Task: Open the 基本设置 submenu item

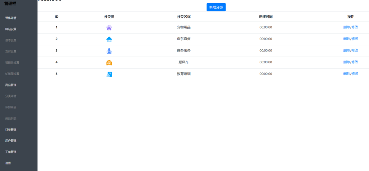Action: pos(11,40)
